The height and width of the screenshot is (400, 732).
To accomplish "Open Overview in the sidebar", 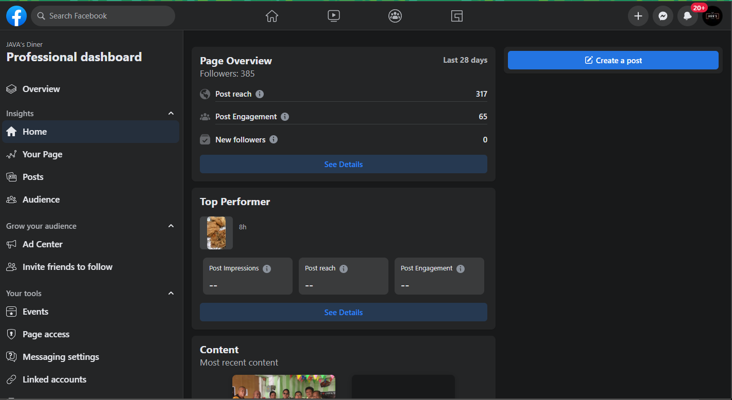I will [x=91, y=89].
